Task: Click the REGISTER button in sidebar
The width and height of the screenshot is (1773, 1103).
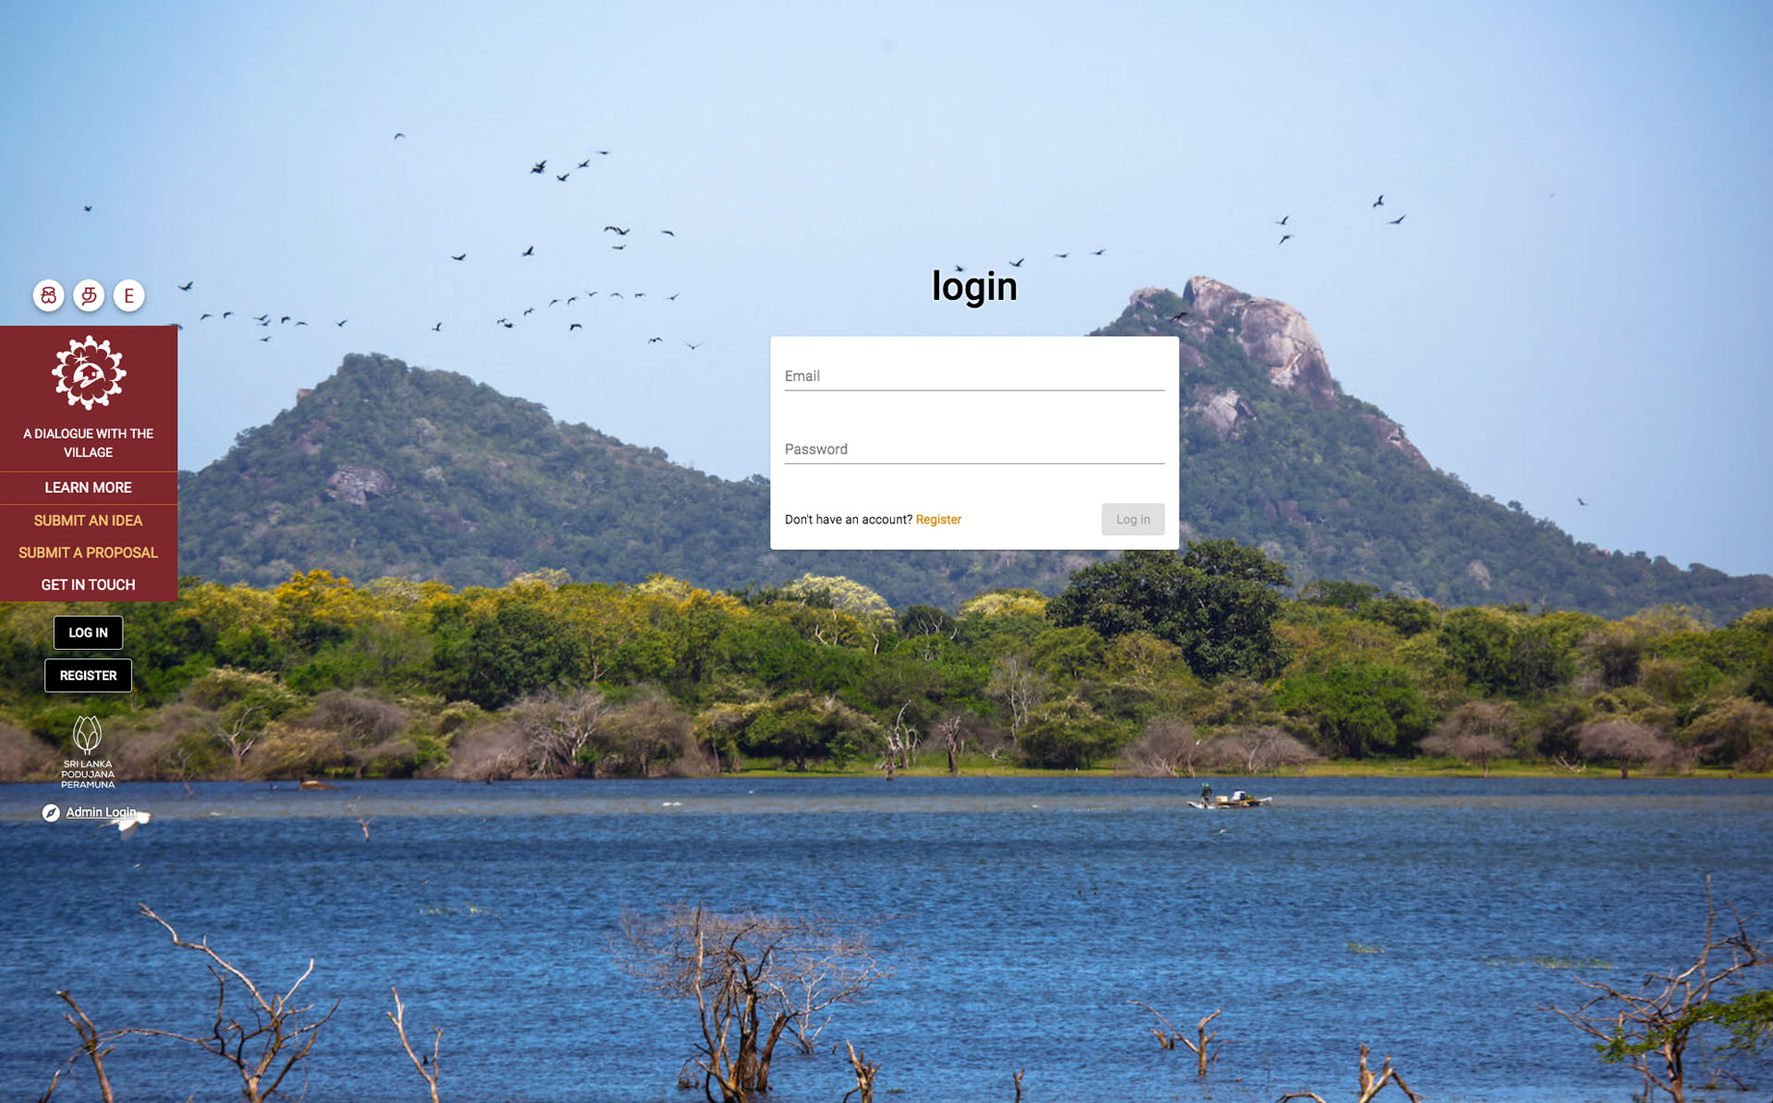Action: coord(88,675)
